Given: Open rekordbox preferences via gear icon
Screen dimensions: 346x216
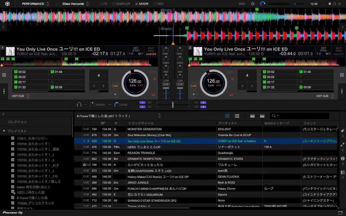Looking at the screenshot, I should pos(252,4).
